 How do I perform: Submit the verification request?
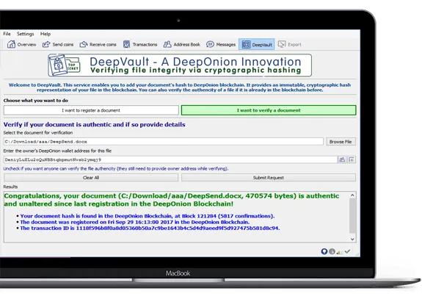tap(269, 178)
